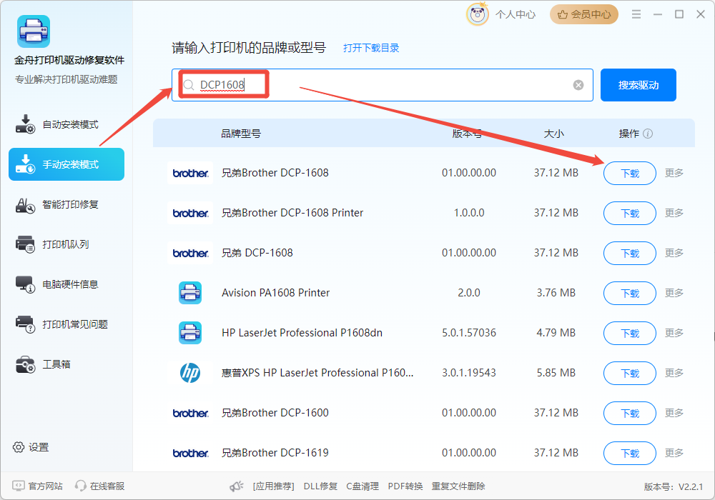Screen dimensions: 715x500
Task: Show 更多 for HP LaserJet P1608dn
Action: [674, 333]
